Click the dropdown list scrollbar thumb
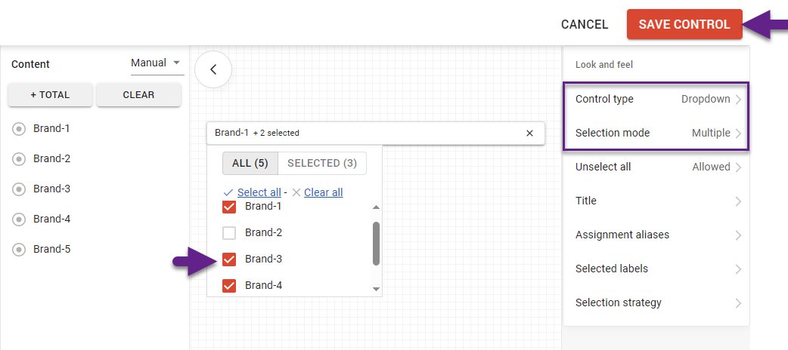This screenshot has height=350, width=788. click(376, 243)
